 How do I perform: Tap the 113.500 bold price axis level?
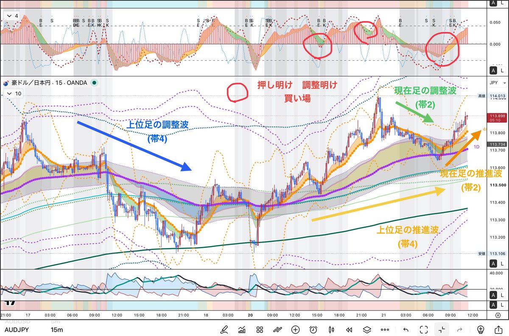pos(498,185)
